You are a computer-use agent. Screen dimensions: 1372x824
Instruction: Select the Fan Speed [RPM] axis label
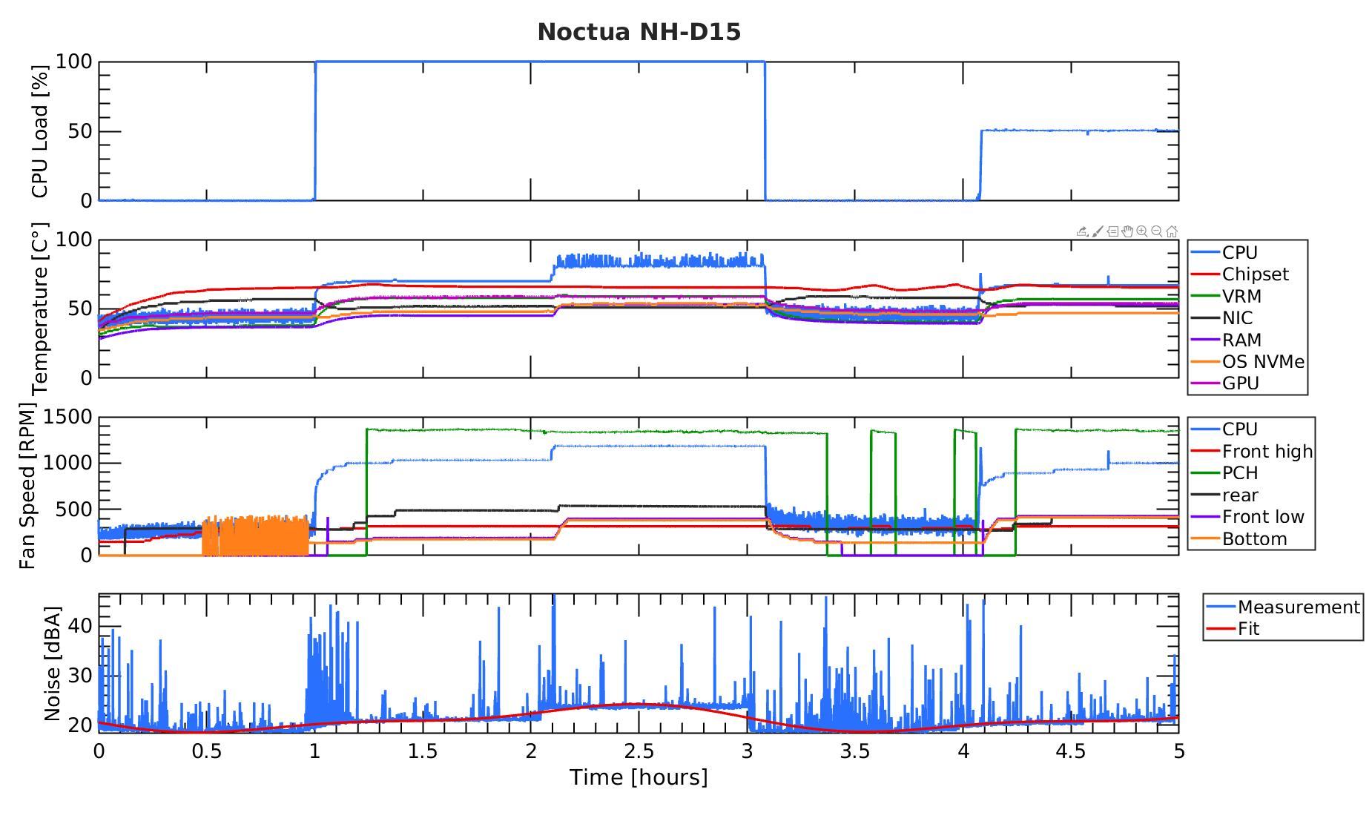pyautogui.click(x=27, y=486)
